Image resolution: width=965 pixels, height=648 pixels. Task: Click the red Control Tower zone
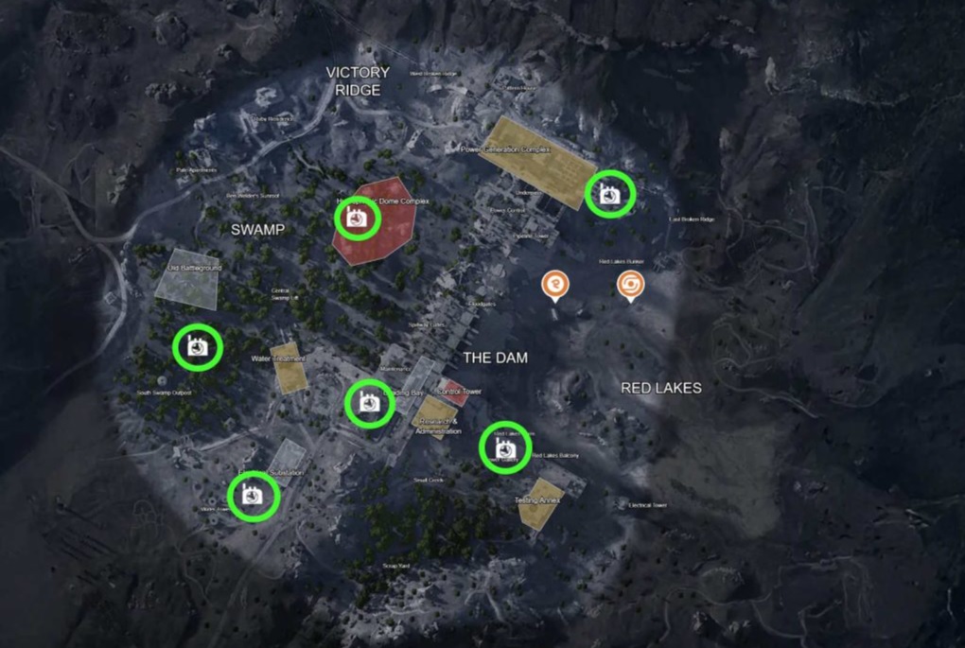453,392
